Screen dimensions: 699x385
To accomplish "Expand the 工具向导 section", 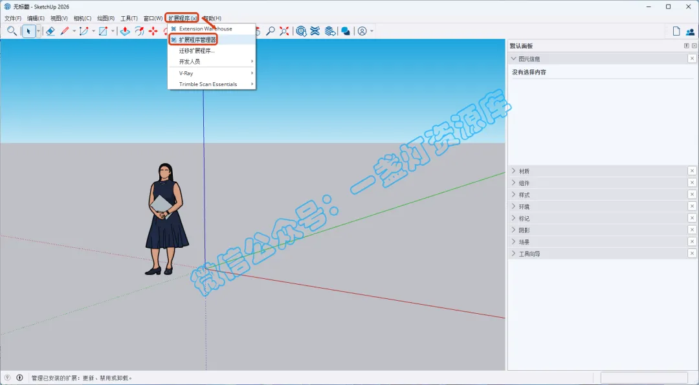I will [x=513, y=254].
